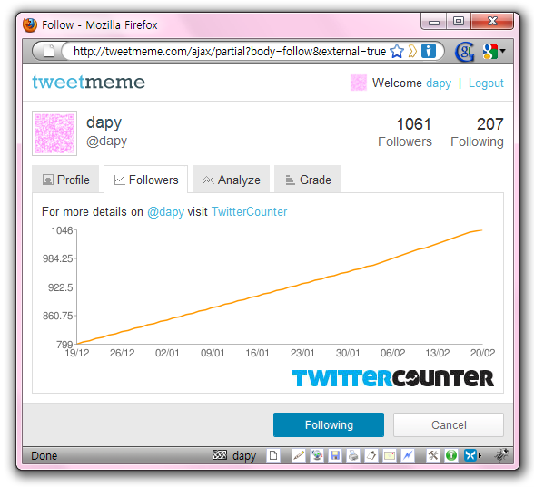Click the checkered pattern status bar icon
The image size is (534, 487).
coord(220,454)
